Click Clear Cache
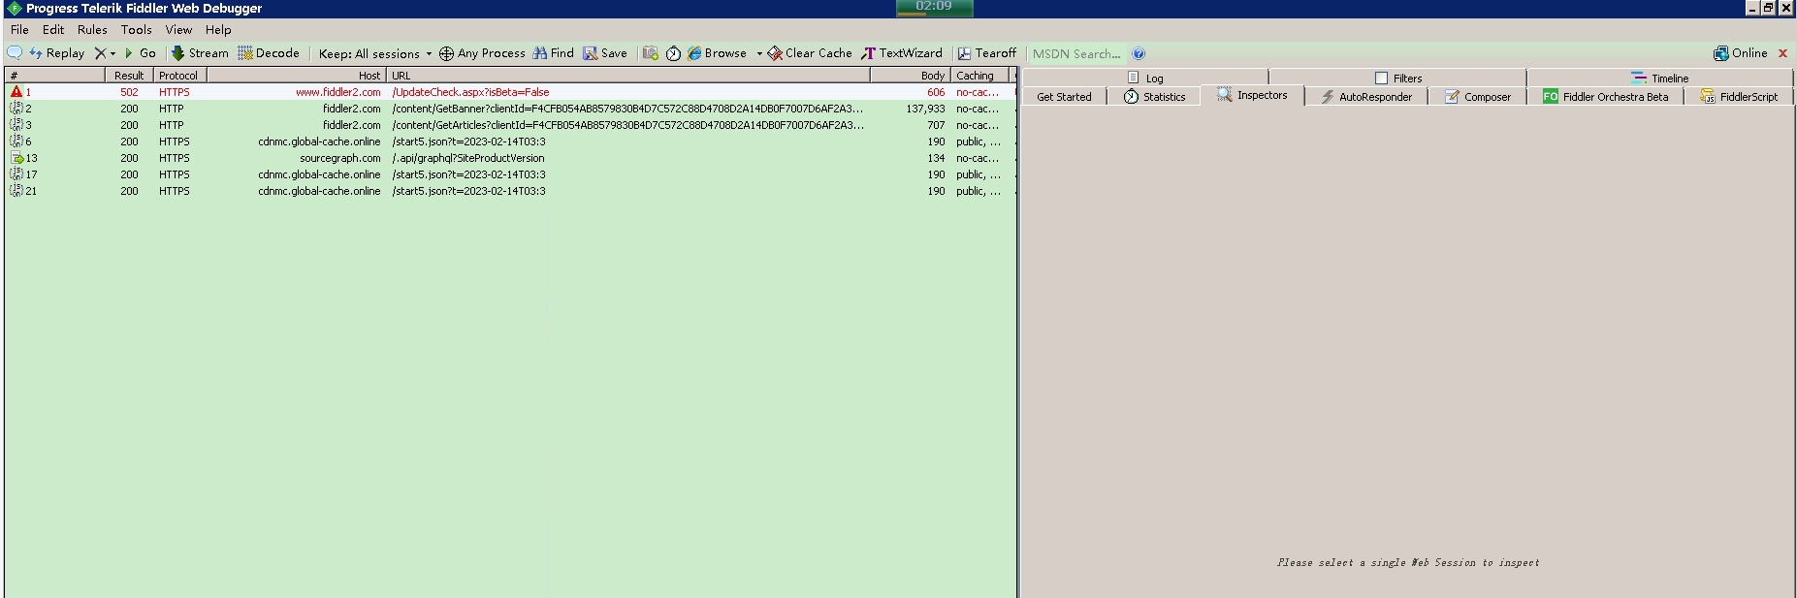This screenshot has height=598, width=1797. click(810, 53)
